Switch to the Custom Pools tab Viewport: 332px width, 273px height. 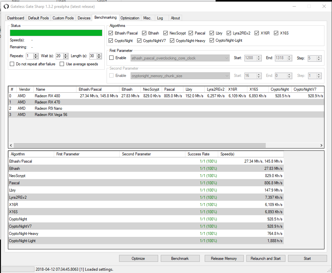coord(63,18)
